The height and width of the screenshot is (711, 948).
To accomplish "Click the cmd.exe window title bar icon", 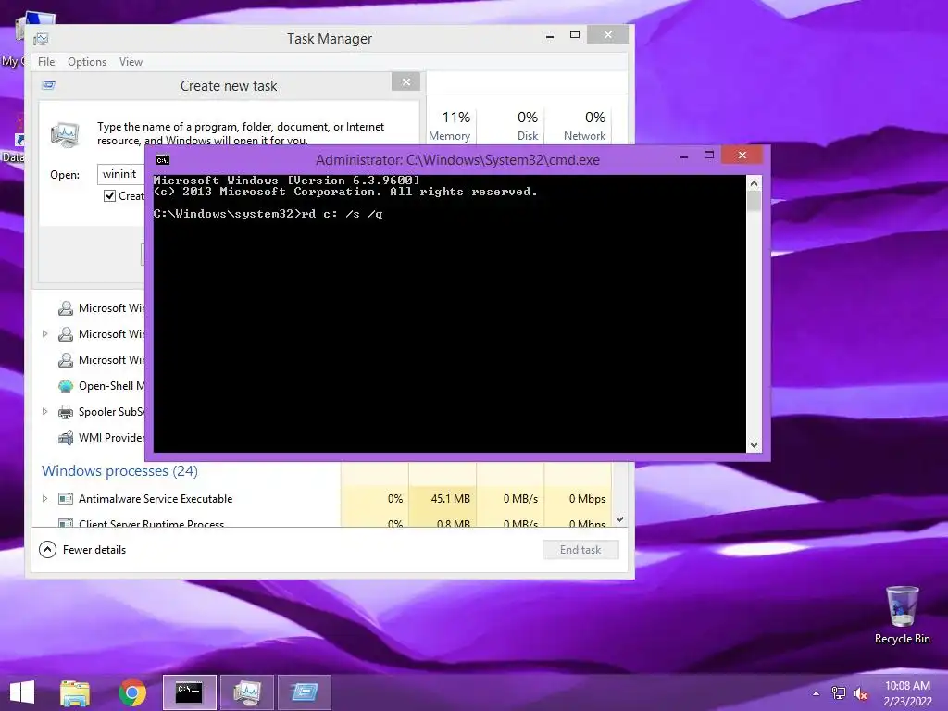I will coord(163,160).
